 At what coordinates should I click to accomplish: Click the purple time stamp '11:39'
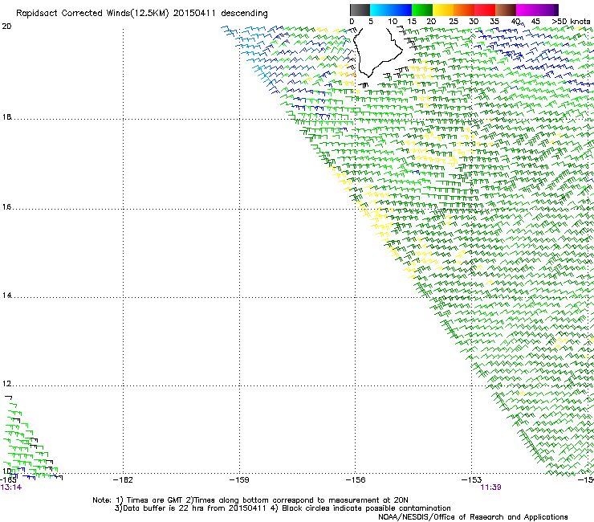click(x=491, y=487)
